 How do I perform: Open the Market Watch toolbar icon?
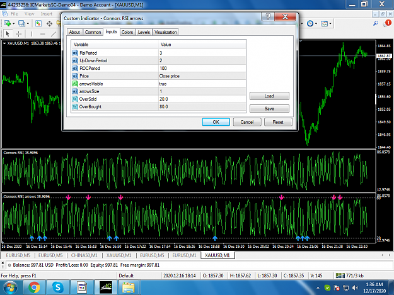(x=38, y=23)
